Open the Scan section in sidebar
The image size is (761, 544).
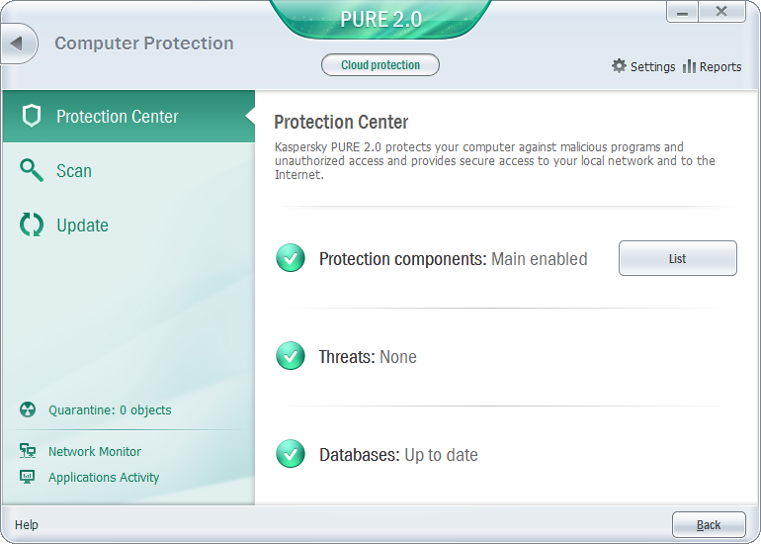point(74,171)
